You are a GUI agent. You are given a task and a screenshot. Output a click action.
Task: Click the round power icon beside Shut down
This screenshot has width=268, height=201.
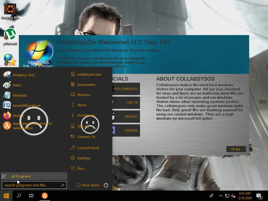[106, 185]
